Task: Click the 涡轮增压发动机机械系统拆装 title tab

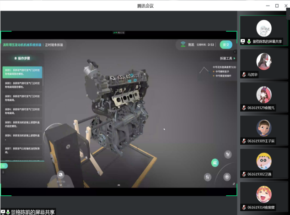Action: tap(22, 45)
